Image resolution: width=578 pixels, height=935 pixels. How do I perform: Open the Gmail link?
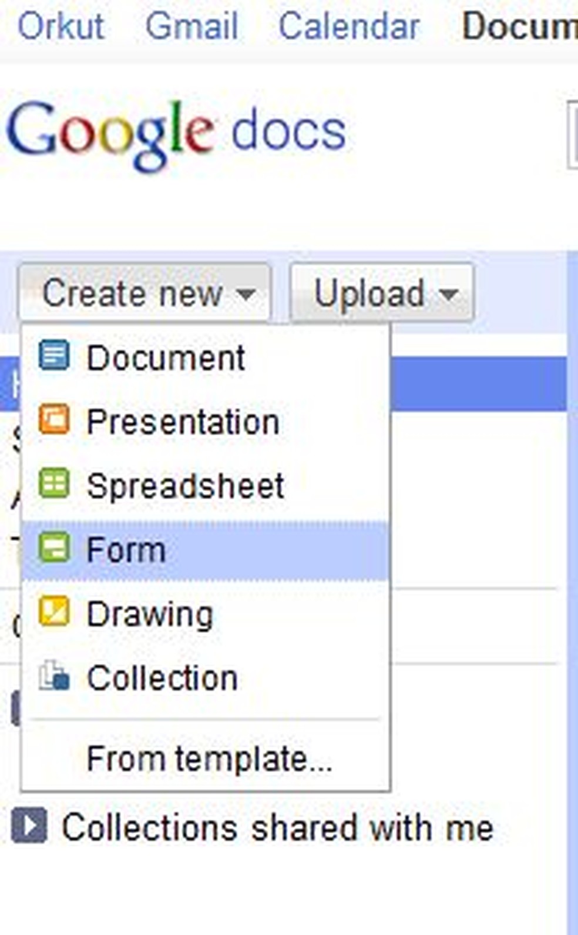pyautogui.click(x=191, y=26)
